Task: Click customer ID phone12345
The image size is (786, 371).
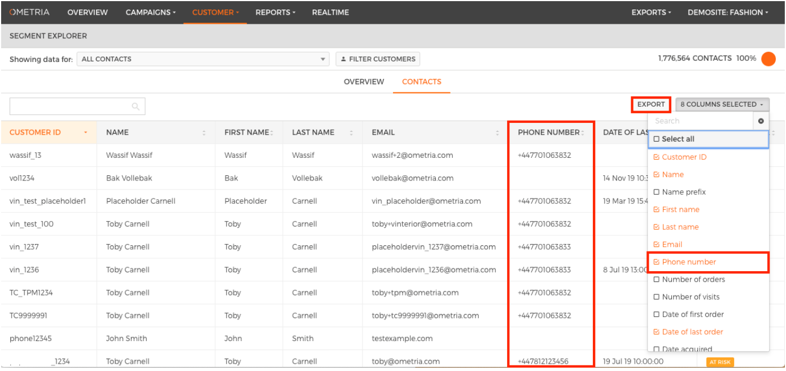Action: (30, 339)
